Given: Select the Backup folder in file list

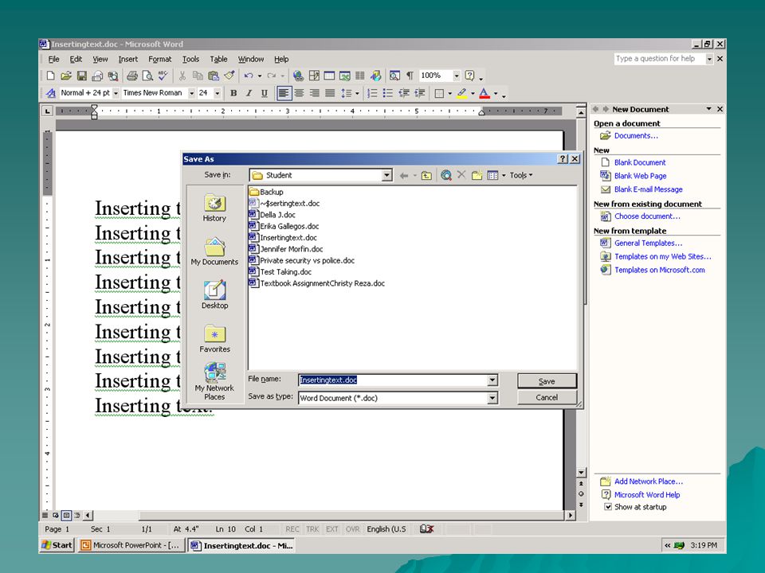Looking at the screenshot, I should click(266, 192).
